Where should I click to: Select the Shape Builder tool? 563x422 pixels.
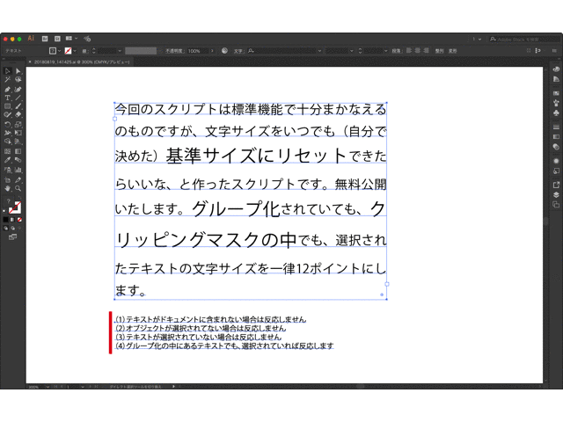[7, 142]
